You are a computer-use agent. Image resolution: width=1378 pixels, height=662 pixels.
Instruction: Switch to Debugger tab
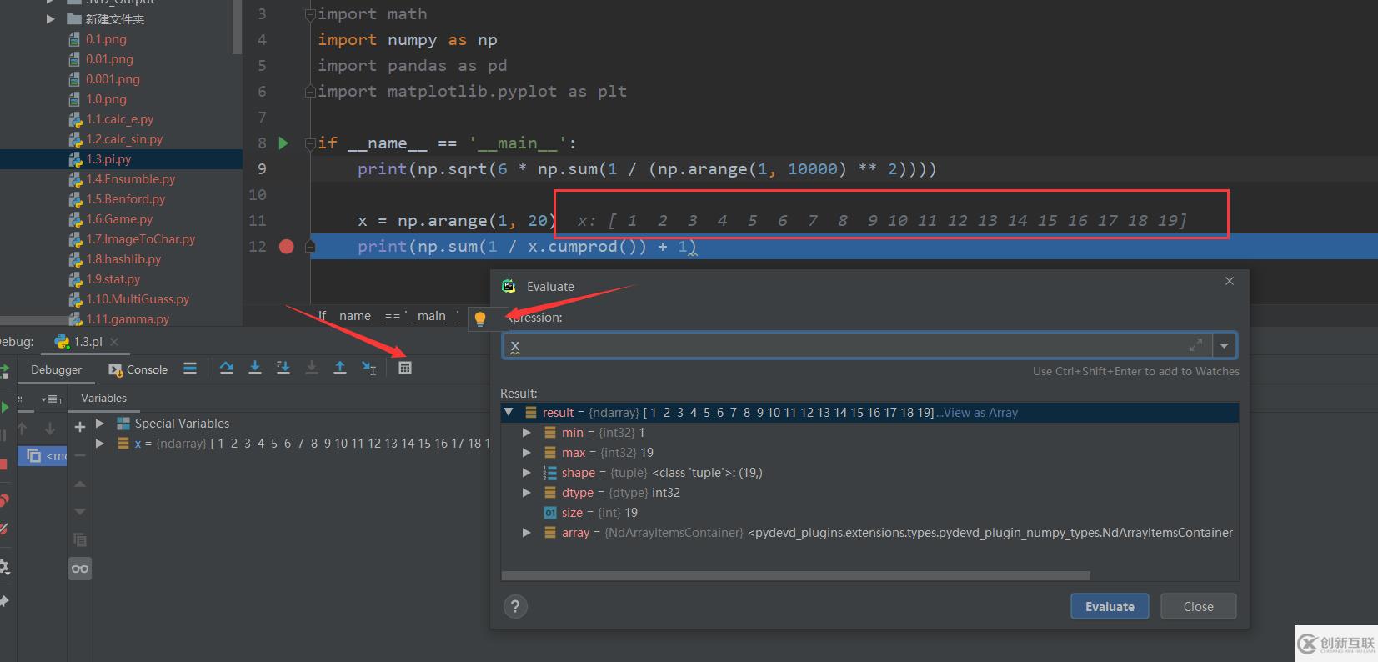click(56, 369)
